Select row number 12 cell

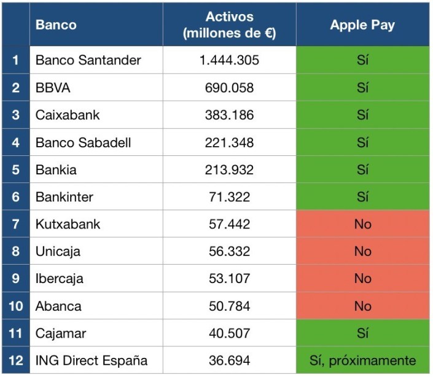(x=16, y=360)
